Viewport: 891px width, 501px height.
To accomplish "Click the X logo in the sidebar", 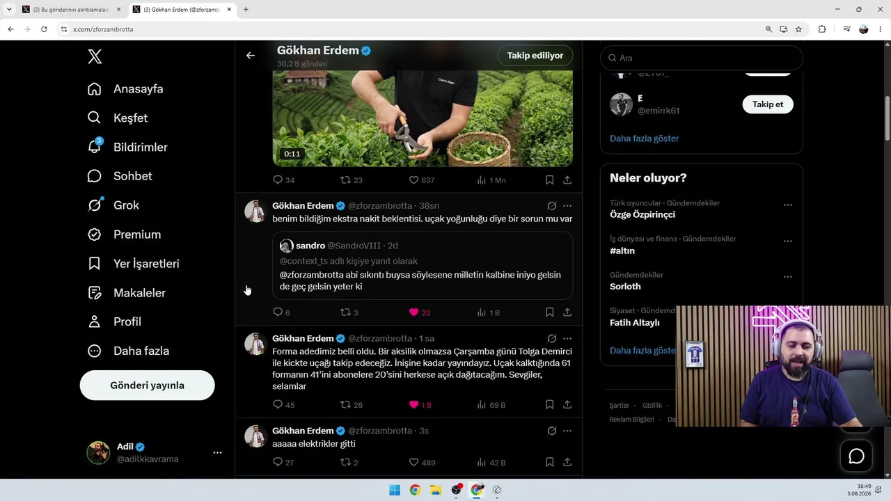I will tap(95, 57).
